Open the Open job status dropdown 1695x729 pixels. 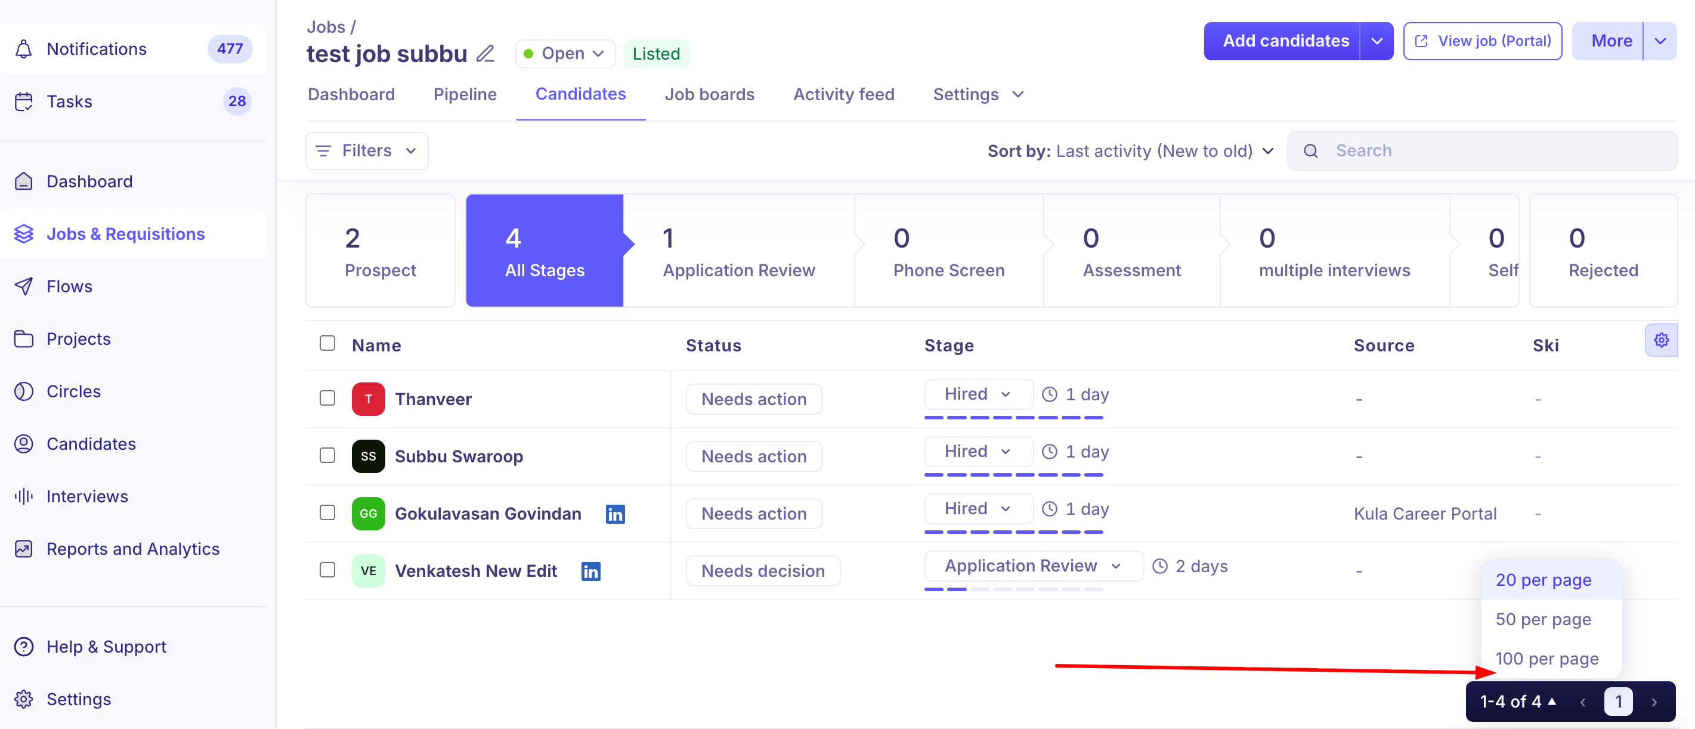point(565,53)
